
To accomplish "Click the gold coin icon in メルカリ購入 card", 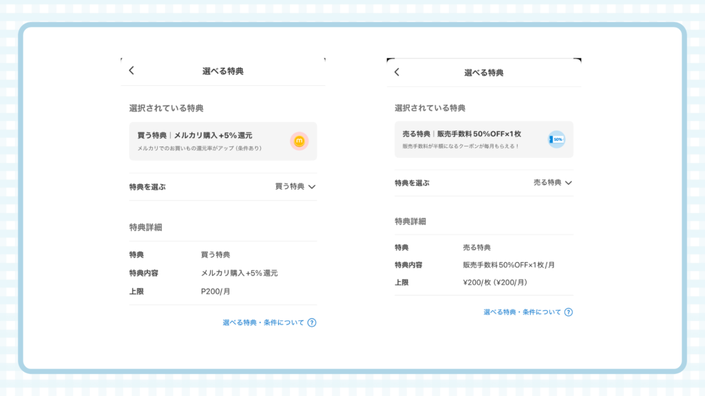I will point(299,141).
